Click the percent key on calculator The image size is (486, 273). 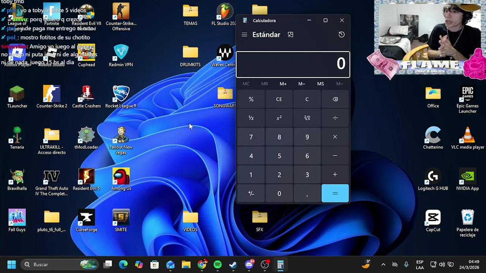tap(251, 99)
